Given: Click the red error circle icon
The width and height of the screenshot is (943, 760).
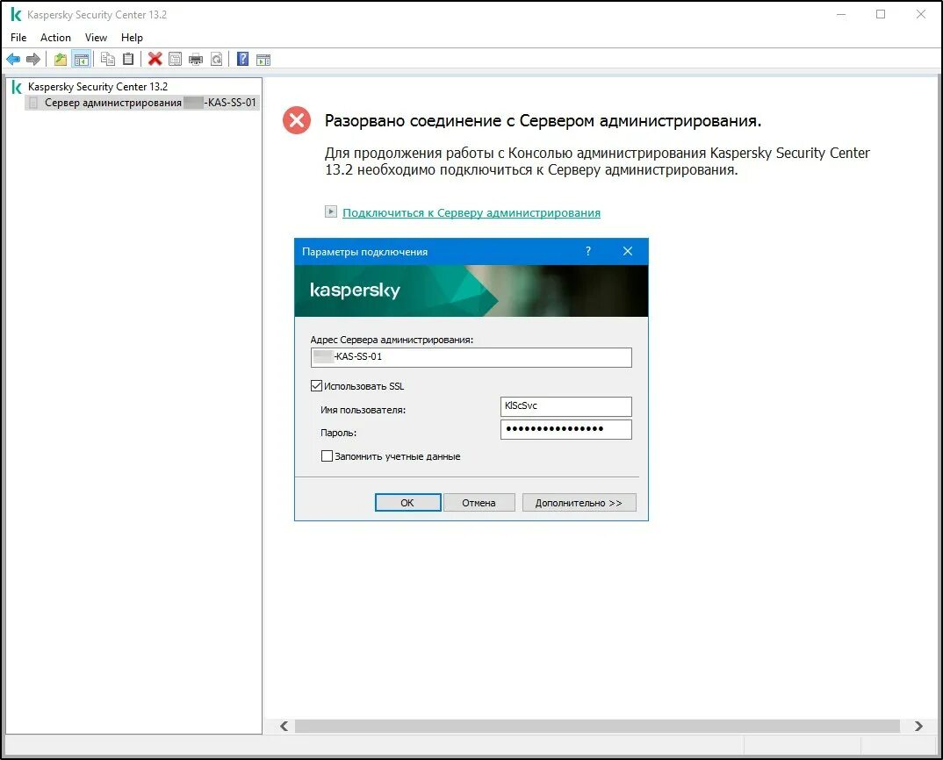Looking at the screenshot, I should pos(297,120).
